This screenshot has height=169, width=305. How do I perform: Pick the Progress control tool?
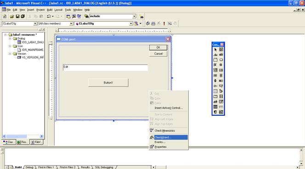(x=221, y=81)
